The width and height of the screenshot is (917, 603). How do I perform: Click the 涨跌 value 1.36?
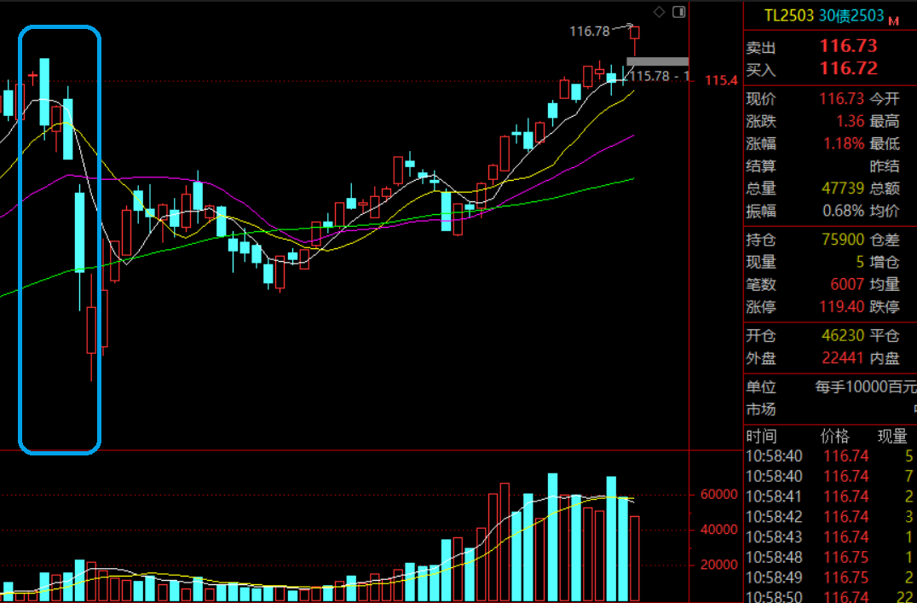pyautogui.click(x=850, y=121)
